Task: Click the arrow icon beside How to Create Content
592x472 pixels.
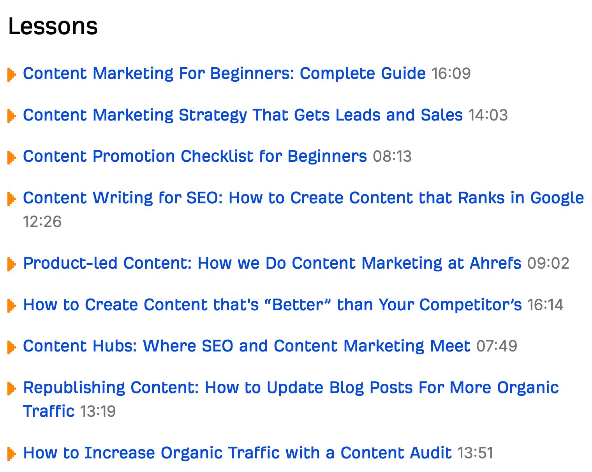Action: (12, 305)
